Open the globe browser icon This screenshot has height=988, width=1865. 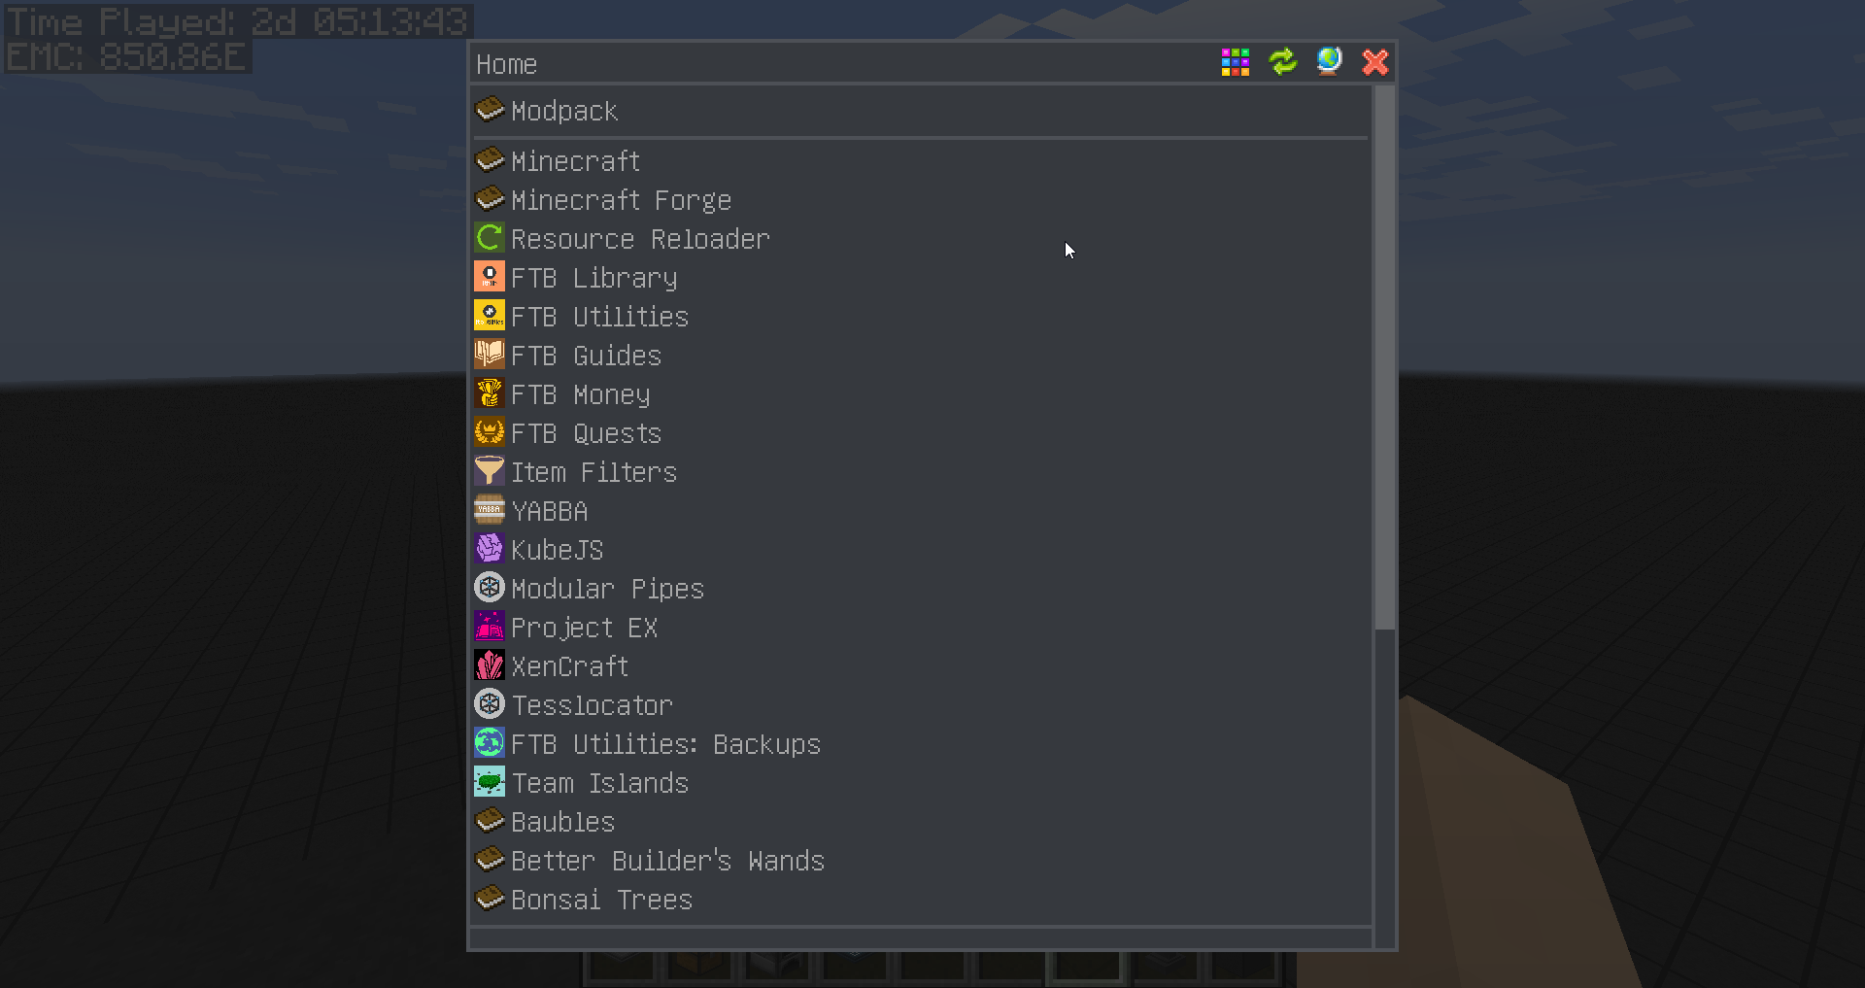1329,62
